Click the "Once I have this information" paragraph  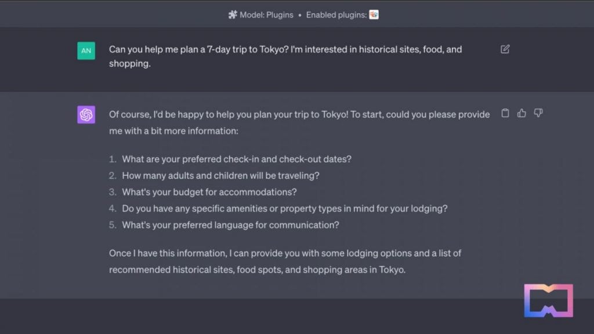point(285,262)
